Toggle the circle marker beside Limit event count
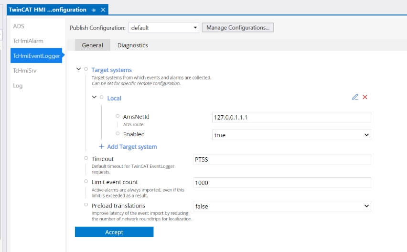407x252 pixels. tap(86, 181)
